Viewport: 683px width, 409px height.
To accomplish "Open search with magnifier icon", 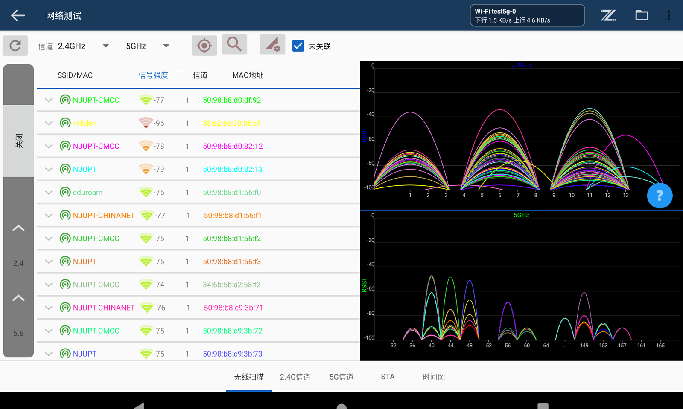I will pos(234,44).
